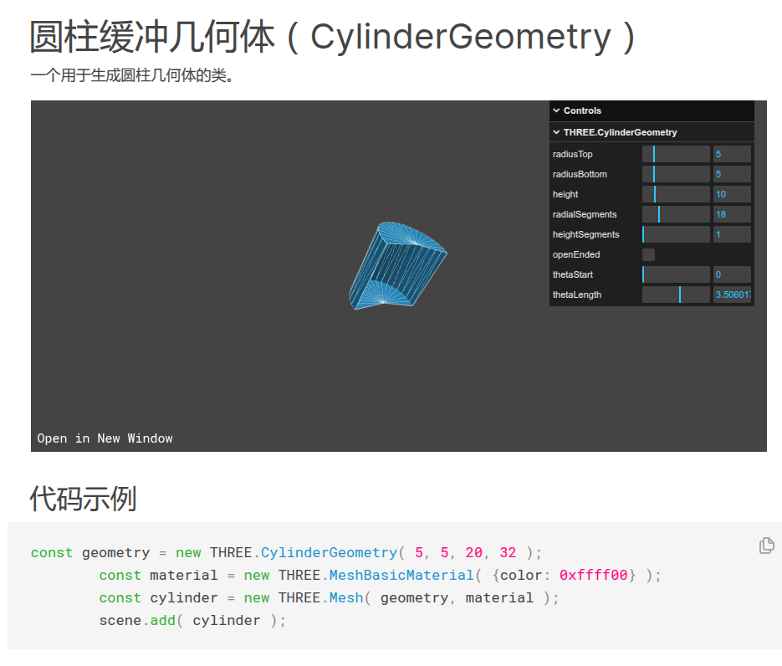The width and height of the screenshot is (782, 666).
Task: Click the radiusTop slider
Action: click(676, 154)
